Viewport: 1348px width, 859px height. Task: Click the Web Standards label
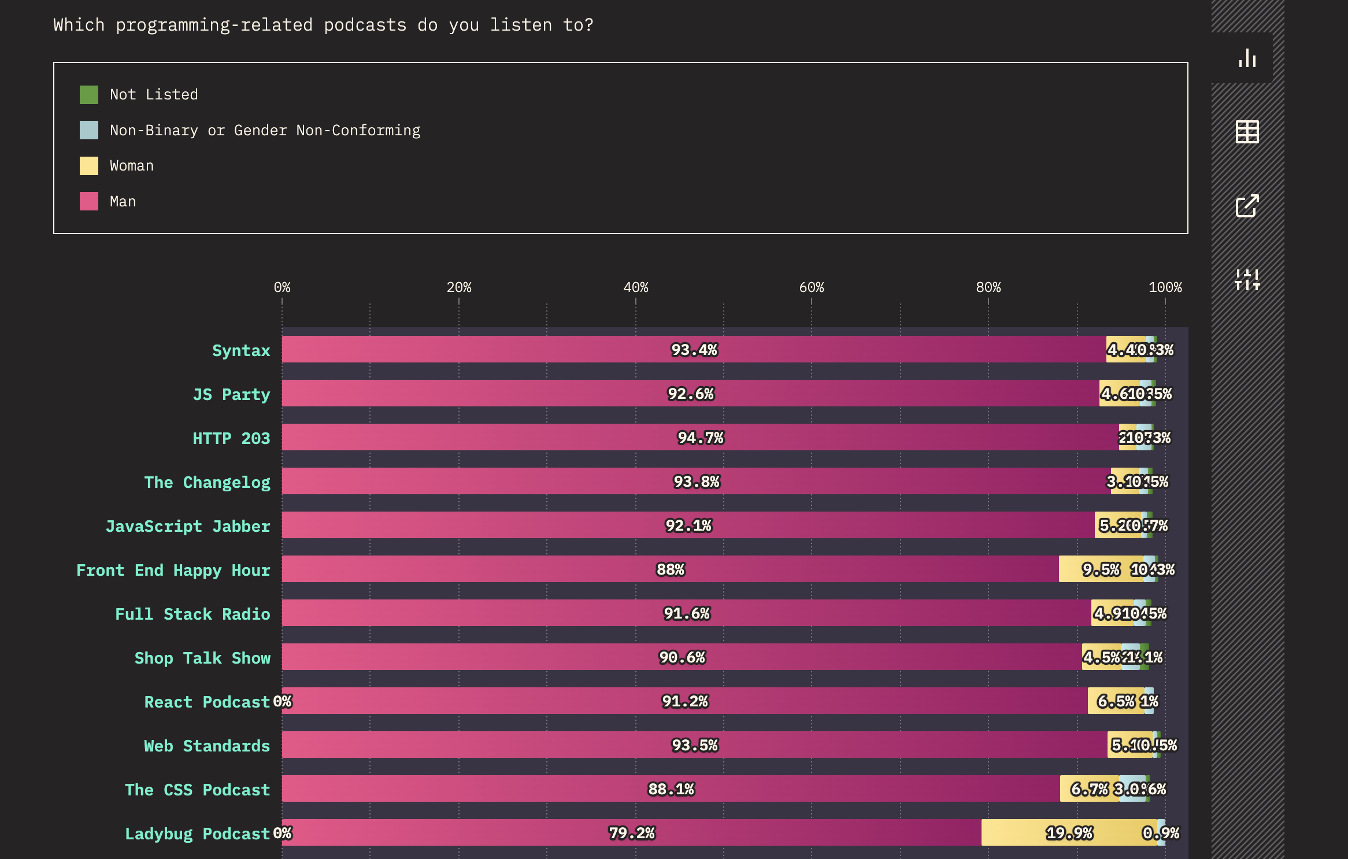click(x=206, y=746)
